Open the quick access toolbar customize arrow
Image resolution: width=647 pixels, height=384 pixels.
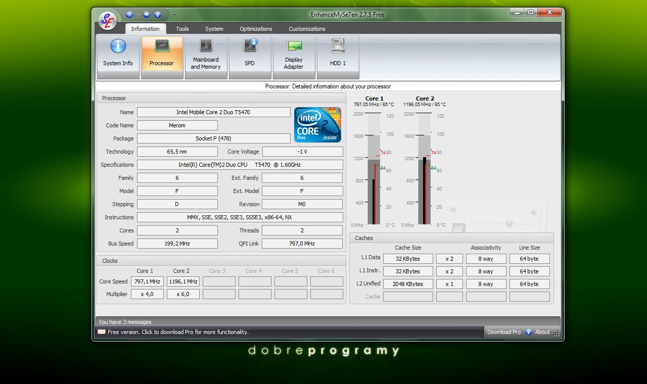click(174, 15)
